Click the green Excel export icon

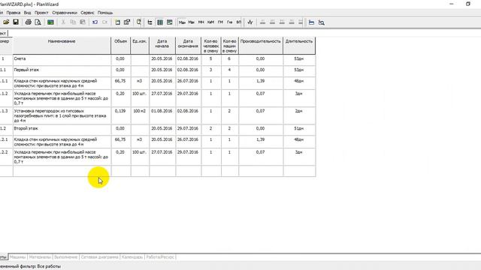tap(50, 22)
